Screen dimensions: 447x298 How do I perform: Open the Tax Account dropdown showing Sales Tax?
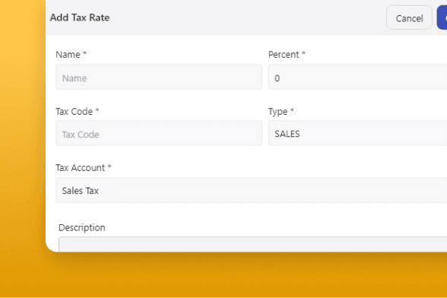(251, 191)
